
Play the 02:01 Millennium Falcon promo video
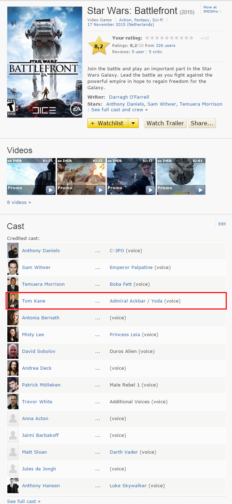click(181, 176)
